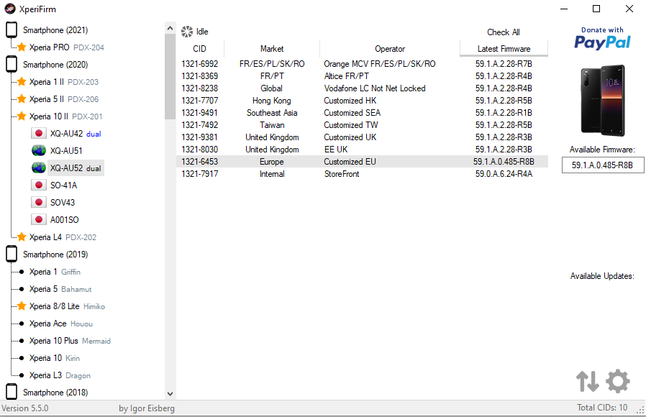The height and width of the screenshot is (417, 646).
Task: Select row 1321-8238 Vodafone LC Not Net Locked
Action: (363, 88)
